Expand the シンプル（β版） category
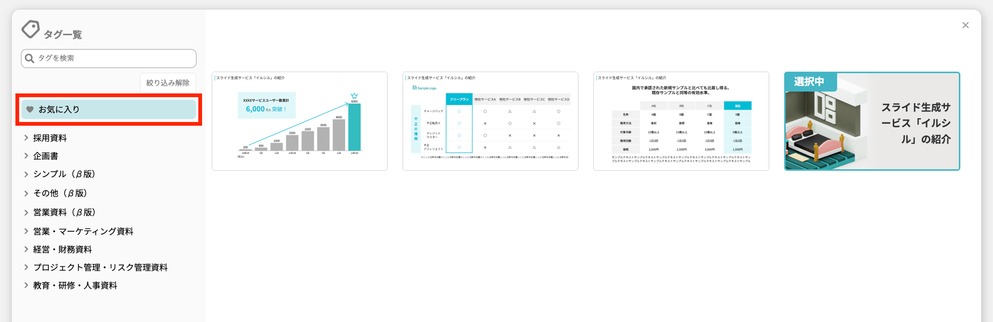 coord(26,174)
